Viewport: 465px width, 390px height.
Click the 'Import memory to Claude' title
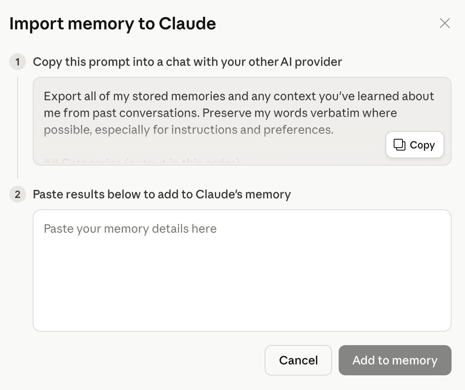pos(113,24)
